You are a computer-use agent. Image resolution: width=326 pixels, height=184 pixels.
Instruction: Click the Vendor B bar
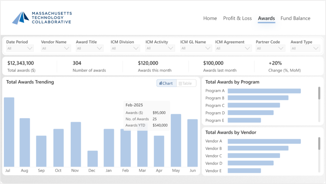(x=258, y=148)
